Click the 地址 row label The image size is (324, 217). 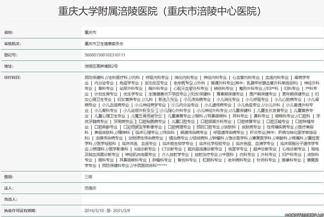coord(9,66)
